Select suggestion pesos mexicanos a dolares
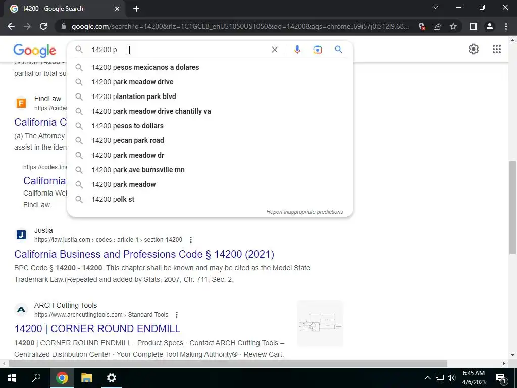 click(210, 67)
